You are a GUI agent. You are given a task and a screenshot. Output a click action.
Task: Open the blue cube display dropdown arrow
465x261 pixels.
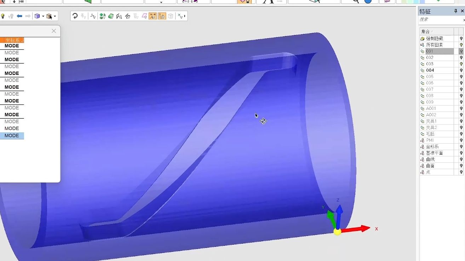coord(43,16)
